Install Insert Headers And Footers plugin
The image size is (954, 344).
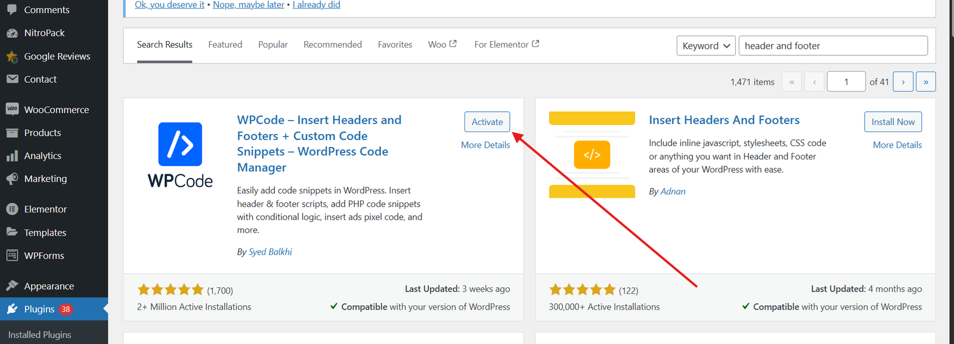point(893,121)
